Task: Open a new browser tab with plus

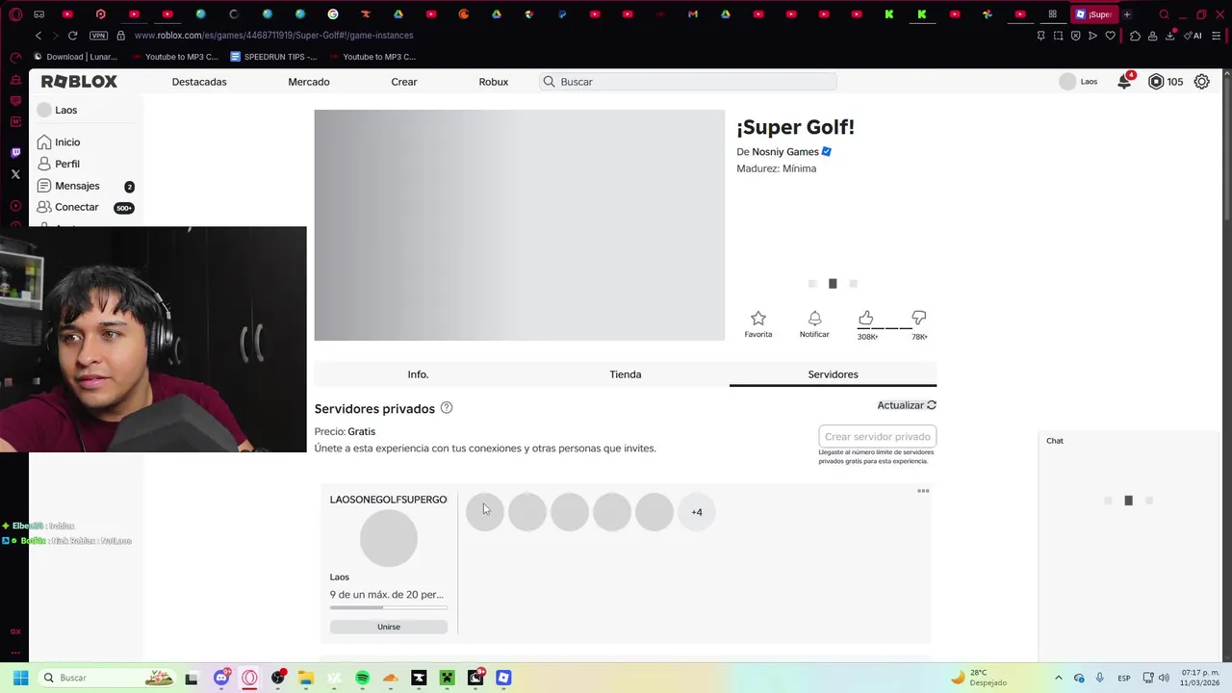Action: pos(1127,14)
